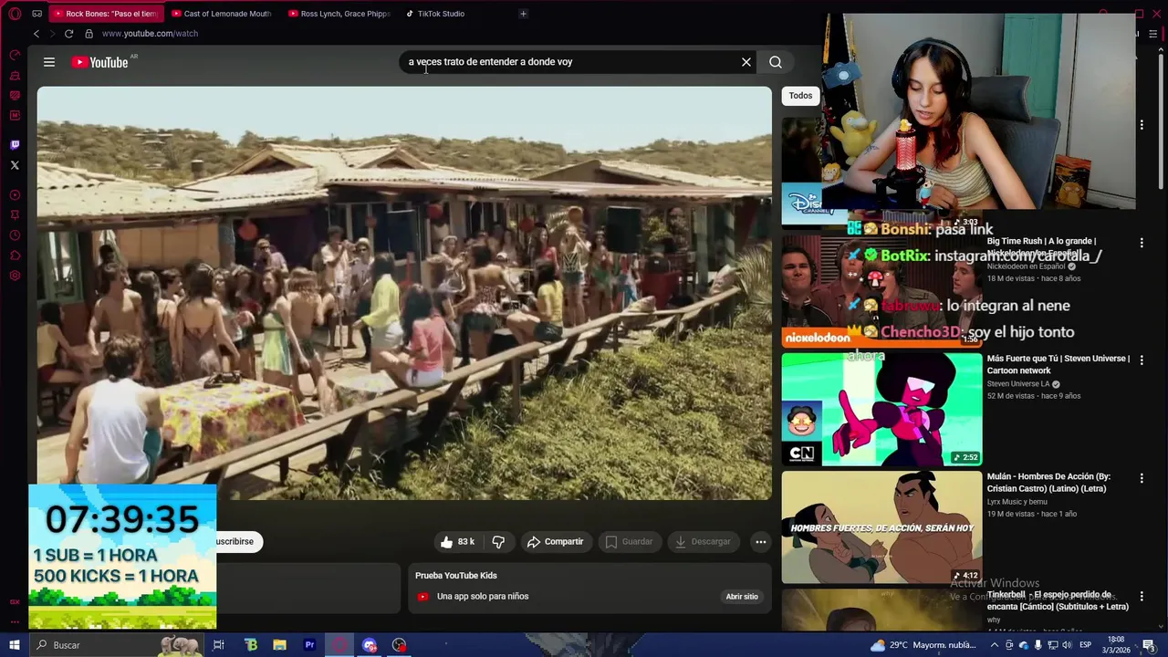Open File Explorer from the taskbar

(280, 645)
